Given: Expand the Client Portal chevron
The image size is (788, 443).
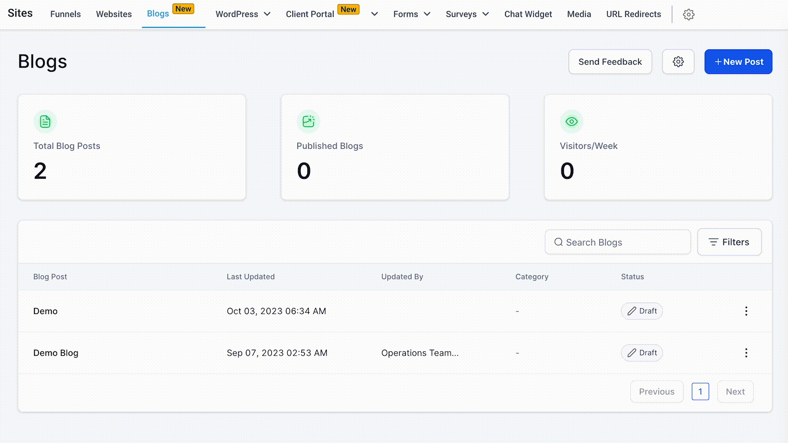Looking at the screenshot, I should 374,14.
